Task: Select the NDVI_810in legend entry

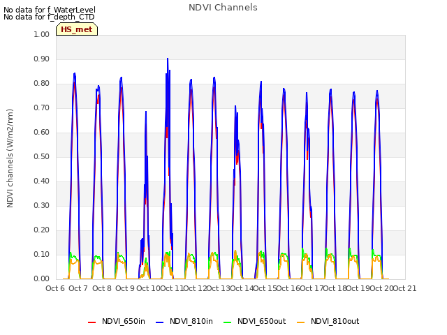Action: point(184,321)
